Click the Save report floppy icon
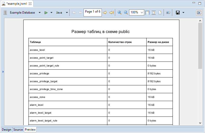The height and width of the screenshot is (133, 205). point(178,13)
